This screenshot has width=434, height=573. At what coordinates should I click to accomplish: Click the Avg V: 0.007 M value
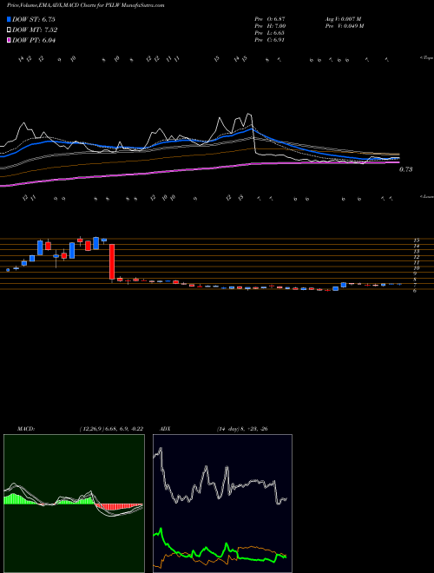click(343, 19)
